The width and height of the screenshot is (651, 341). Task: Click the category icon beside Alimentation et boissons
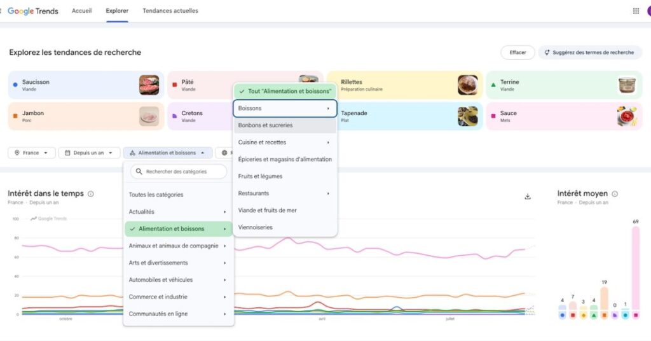(x=132, y=153)
